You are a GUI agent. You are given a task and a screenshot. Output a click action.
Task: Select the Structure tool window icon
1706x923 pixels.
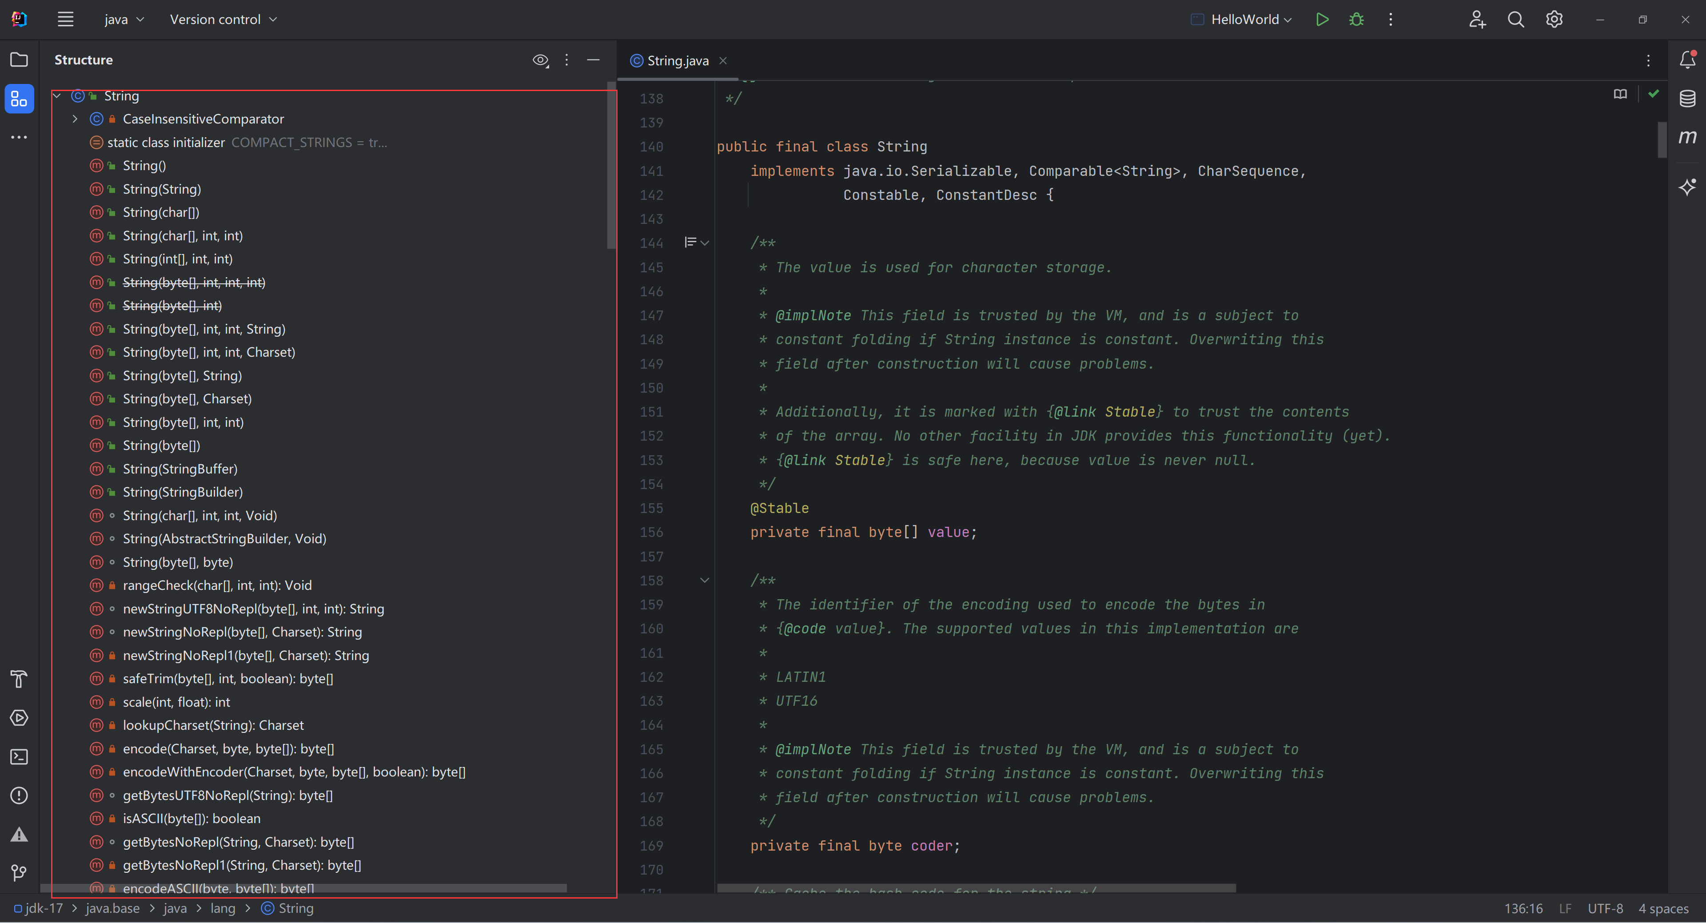coord(19,99)
